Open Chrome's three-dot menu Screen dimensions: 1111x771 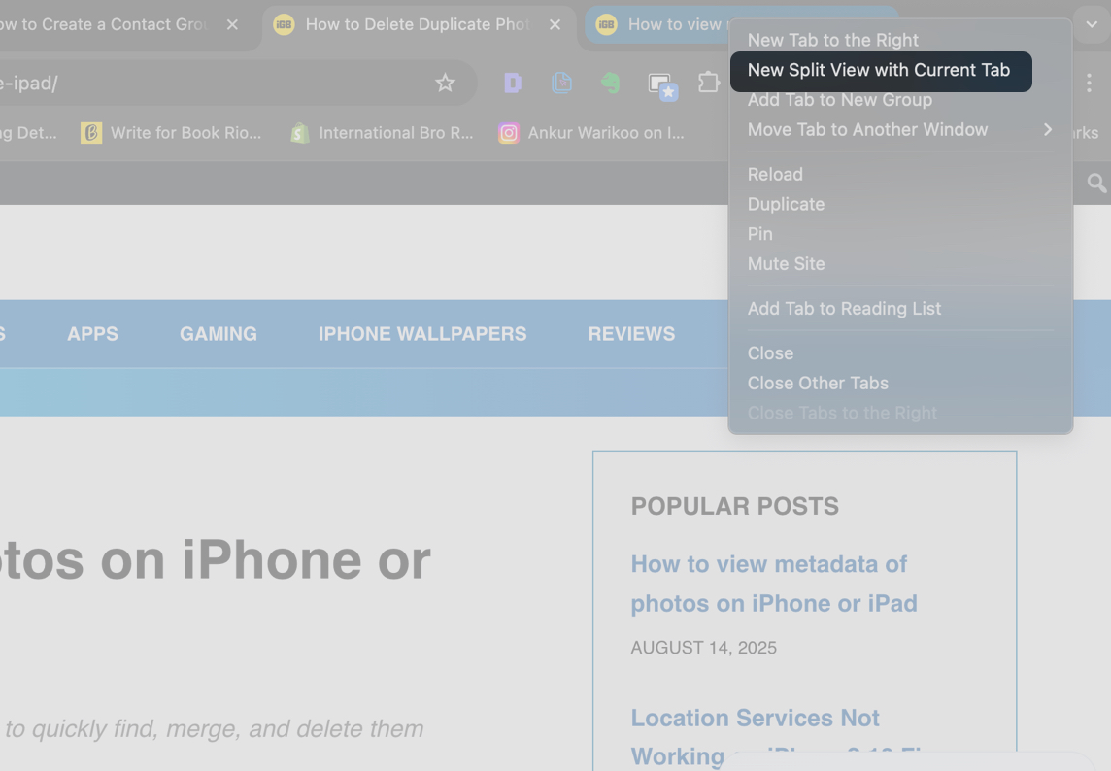(x=1089, y=84)
